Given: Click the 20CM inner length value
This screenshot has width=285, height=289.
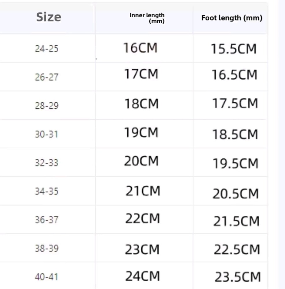Looking at the screenshot, I should pos(141,161).
